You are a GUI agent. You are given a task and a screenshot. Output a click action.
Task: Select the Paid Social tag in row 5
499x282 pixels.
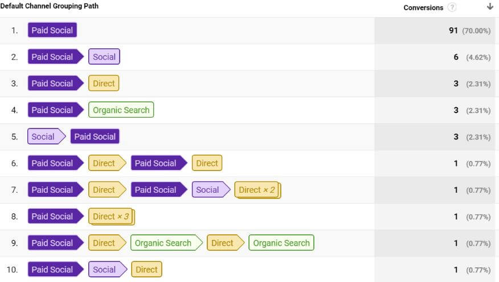pos(95,136)
